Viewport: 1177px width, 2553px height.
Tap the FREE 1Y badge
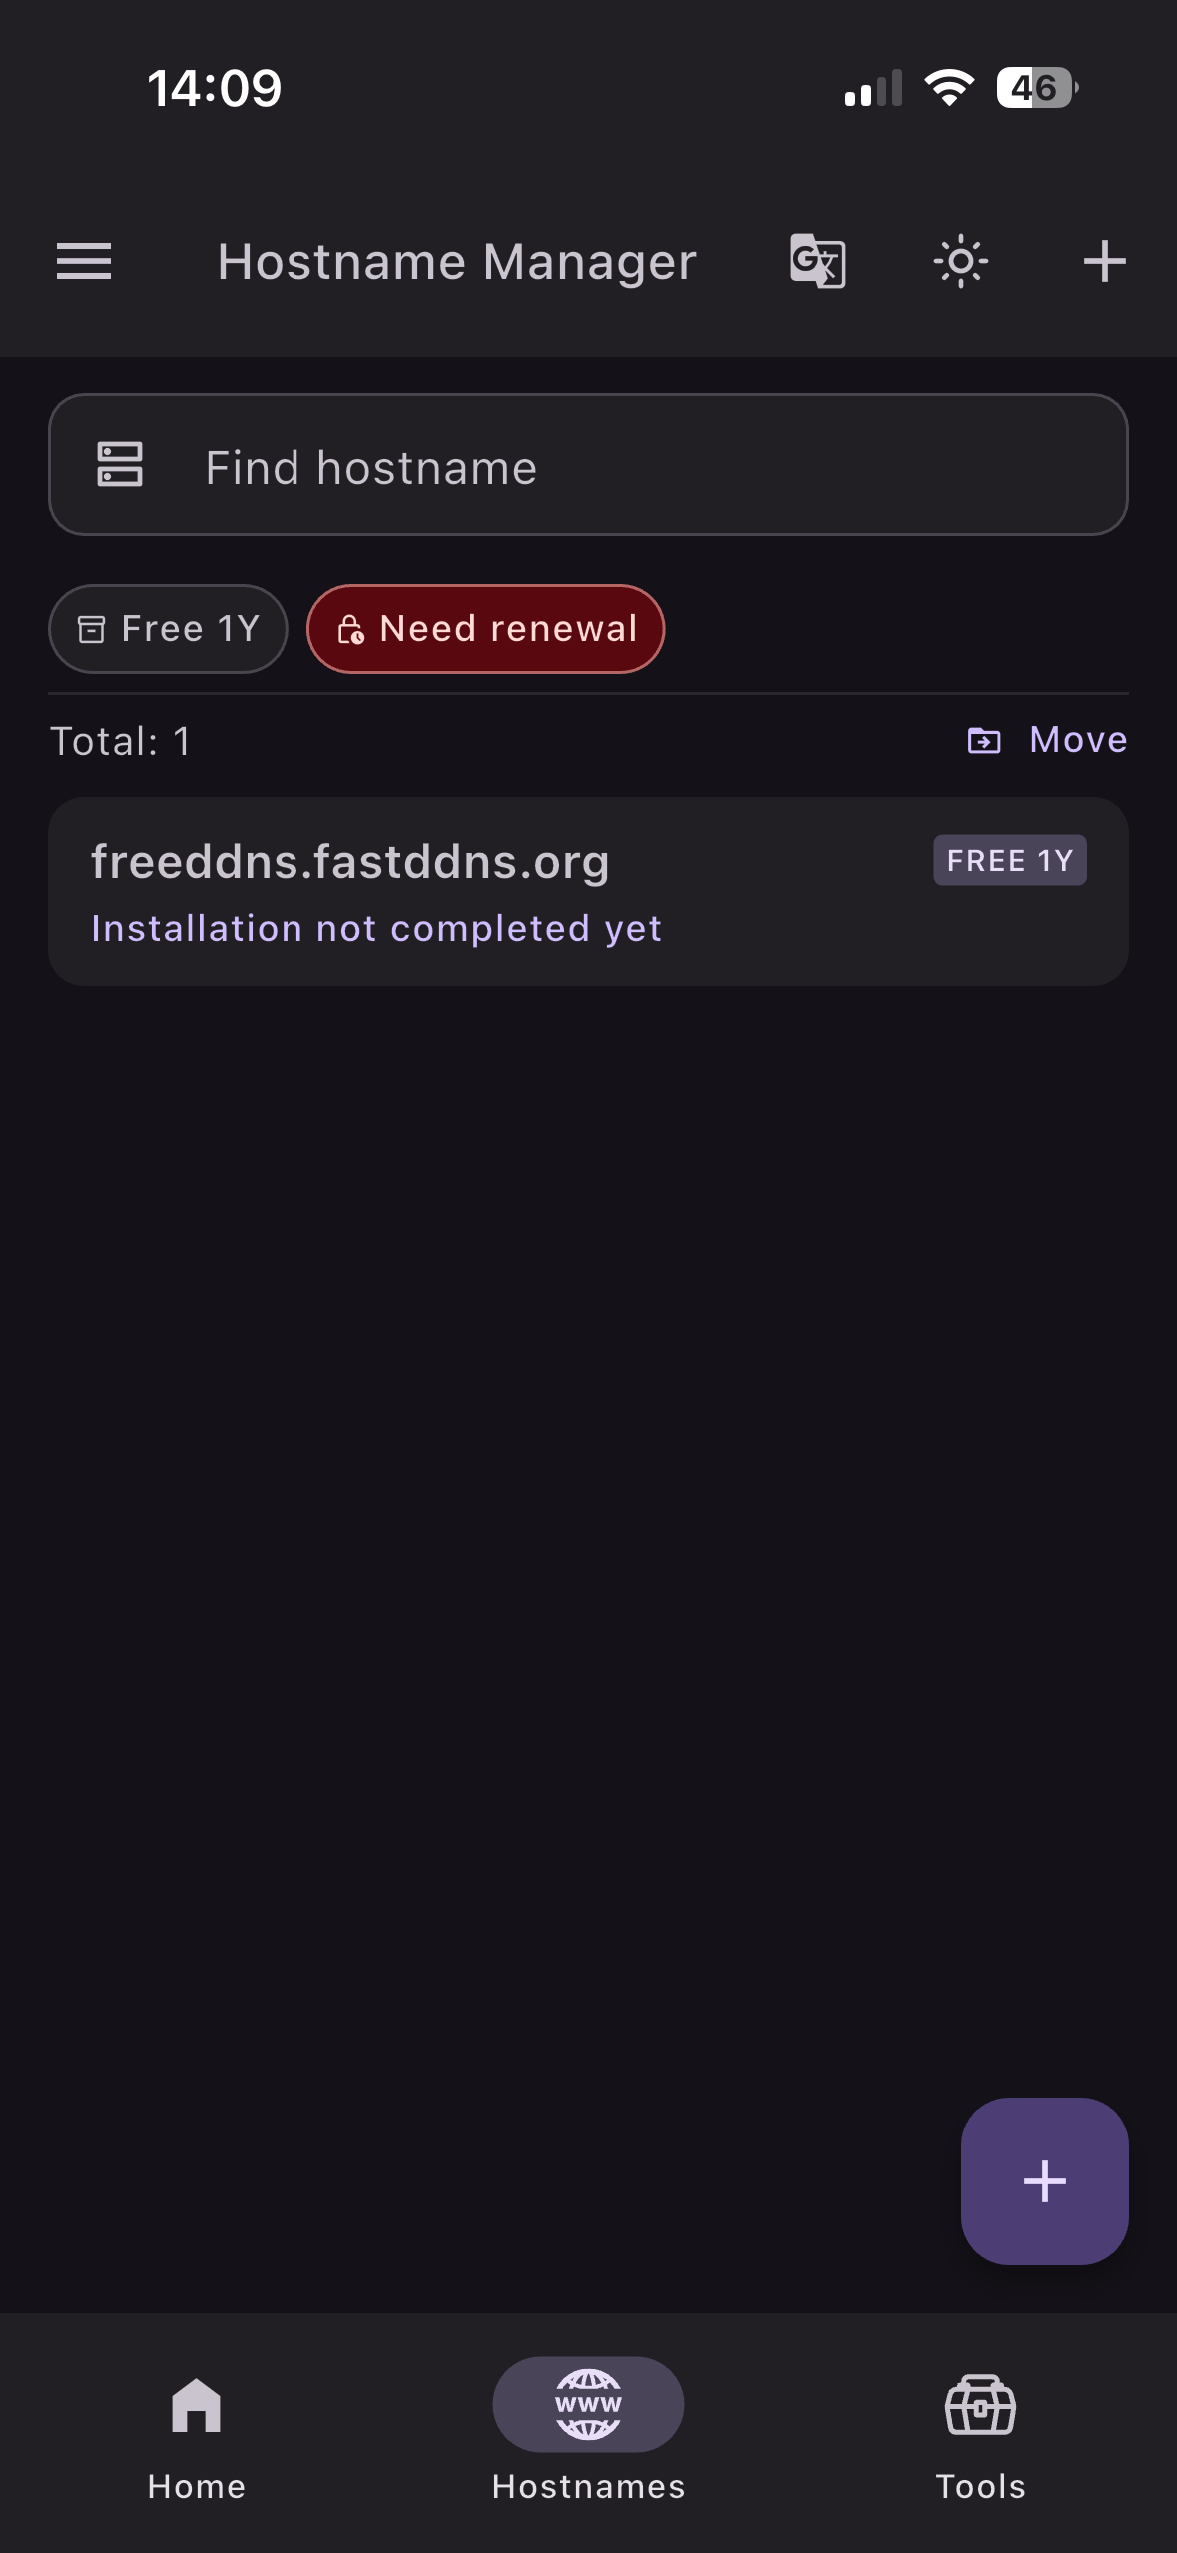pyautogui.click(x=1009, y=860)
